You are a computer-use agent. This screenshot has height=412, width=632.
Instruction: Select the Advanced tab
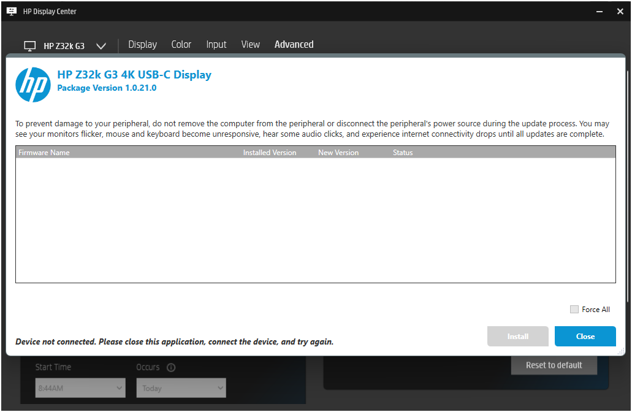pos(294,44)
